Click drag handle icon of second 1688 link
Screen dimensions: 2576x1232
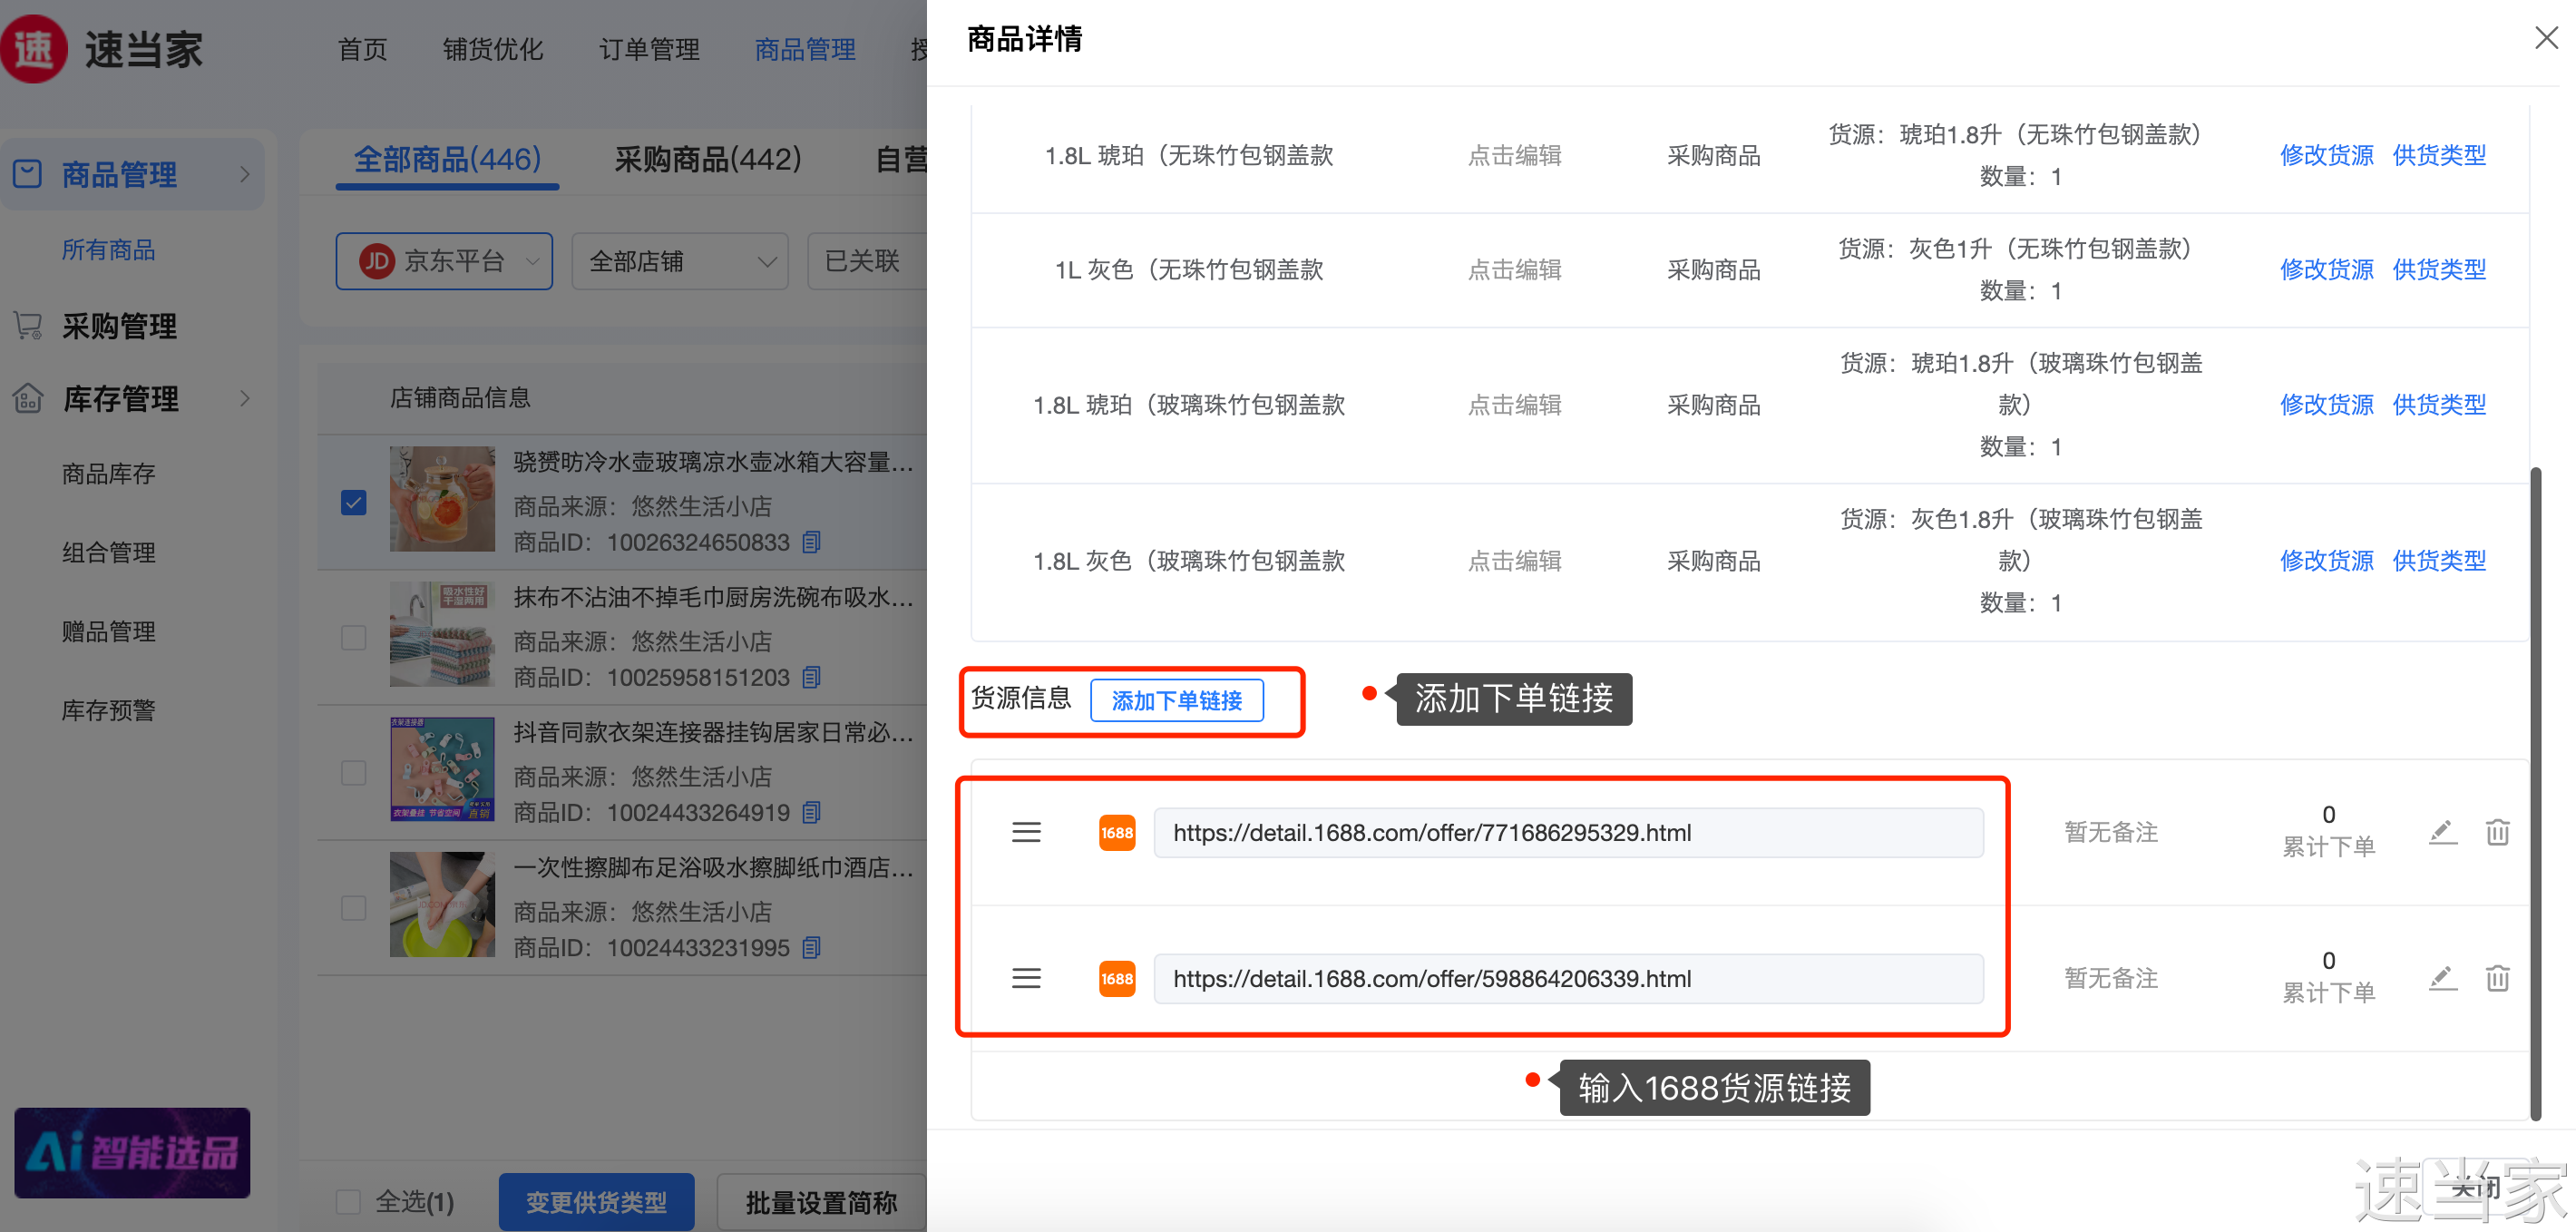click(x=1026, y=978)
